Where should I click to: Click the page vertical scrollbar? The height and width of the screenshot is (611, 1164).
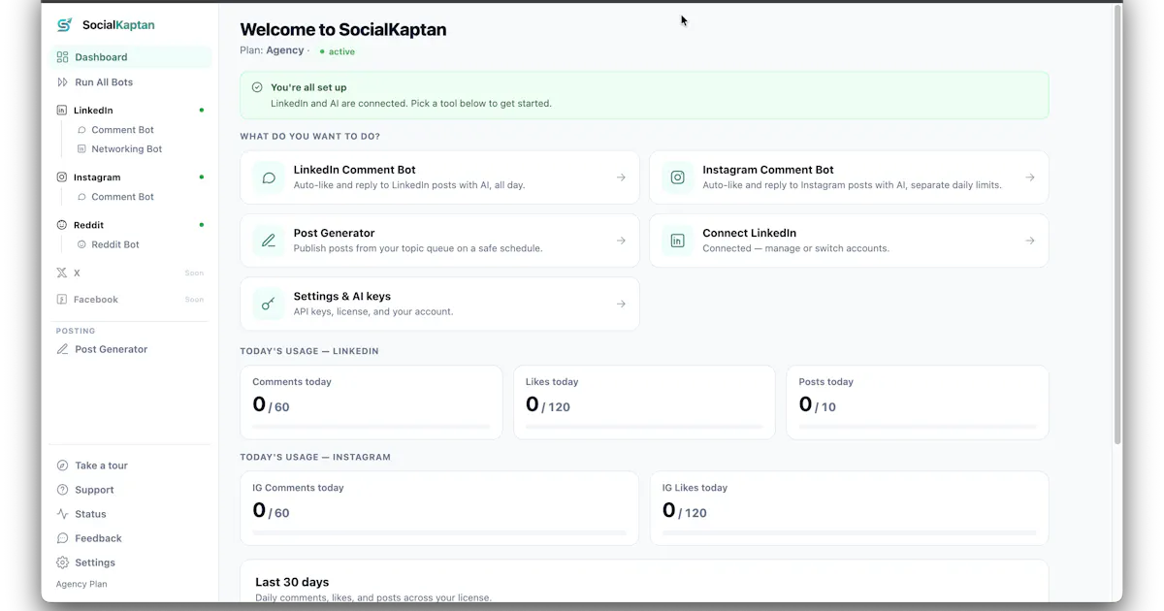tap(1117, 225)
